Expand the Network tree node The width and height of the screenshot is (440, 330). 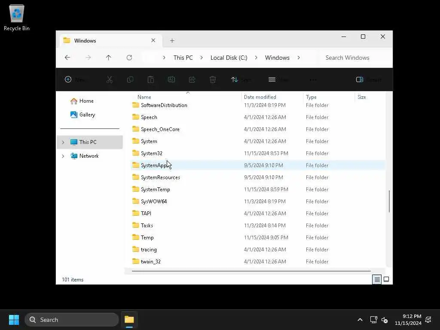point(63,156)
